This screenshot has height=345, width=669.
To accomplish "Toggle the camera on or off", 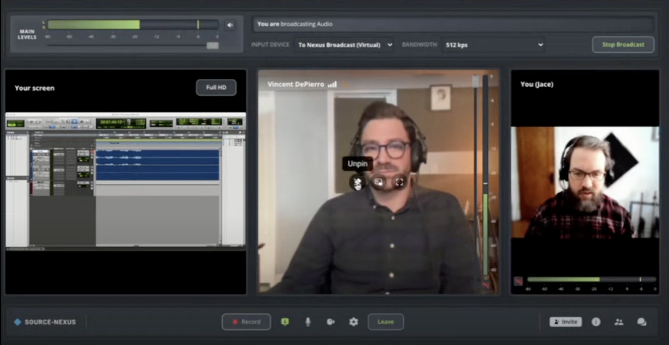I will pos(331,322).
